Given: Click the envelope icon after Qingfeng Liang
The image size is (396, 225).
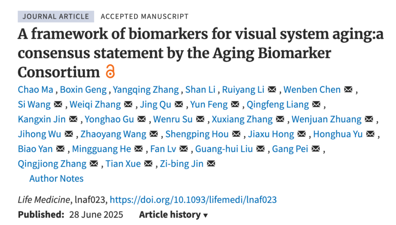Looking at the screenshot, I should [x=316, y=104].
